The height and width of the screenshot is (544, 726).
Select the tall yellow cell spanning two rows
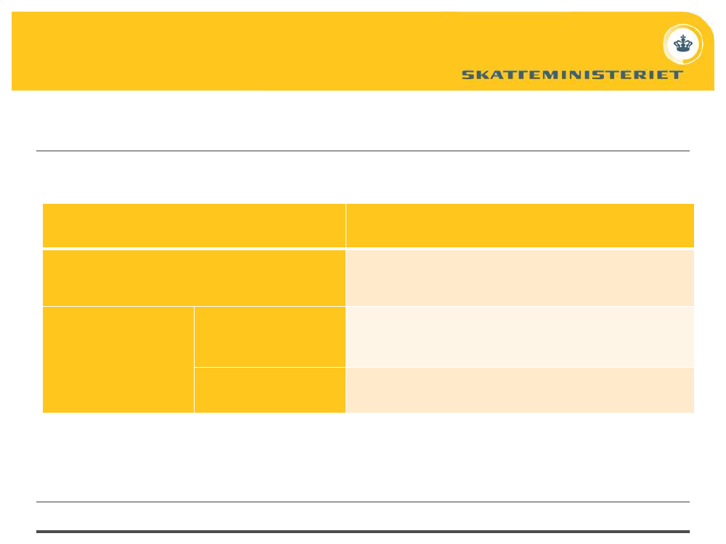[118, 360]
